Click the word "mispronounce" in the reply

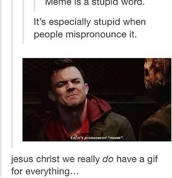click(x=96, y=35)
